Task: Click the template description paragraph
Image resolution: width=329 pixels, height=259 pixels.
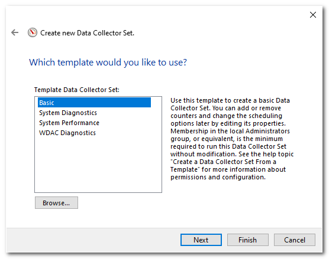Action: click(x=232, y=139)
